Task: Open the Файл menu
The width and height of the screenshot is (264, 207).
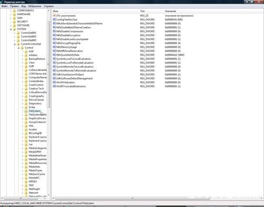Action: [x=4, y=6]
